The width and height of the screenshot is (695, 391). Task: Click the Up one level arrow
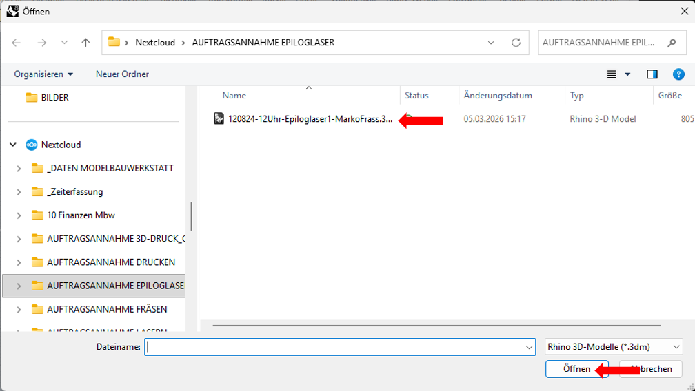tap(85, 43)
